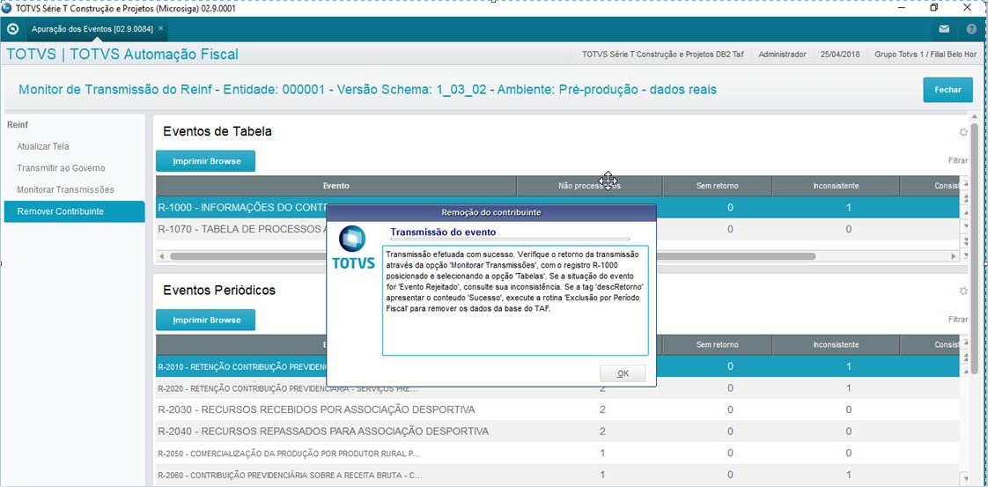Image resolution: width=988 pixels, height=487 pixels.
Task: Confirm the dialog with OK button
Action: tap(623, 373)
